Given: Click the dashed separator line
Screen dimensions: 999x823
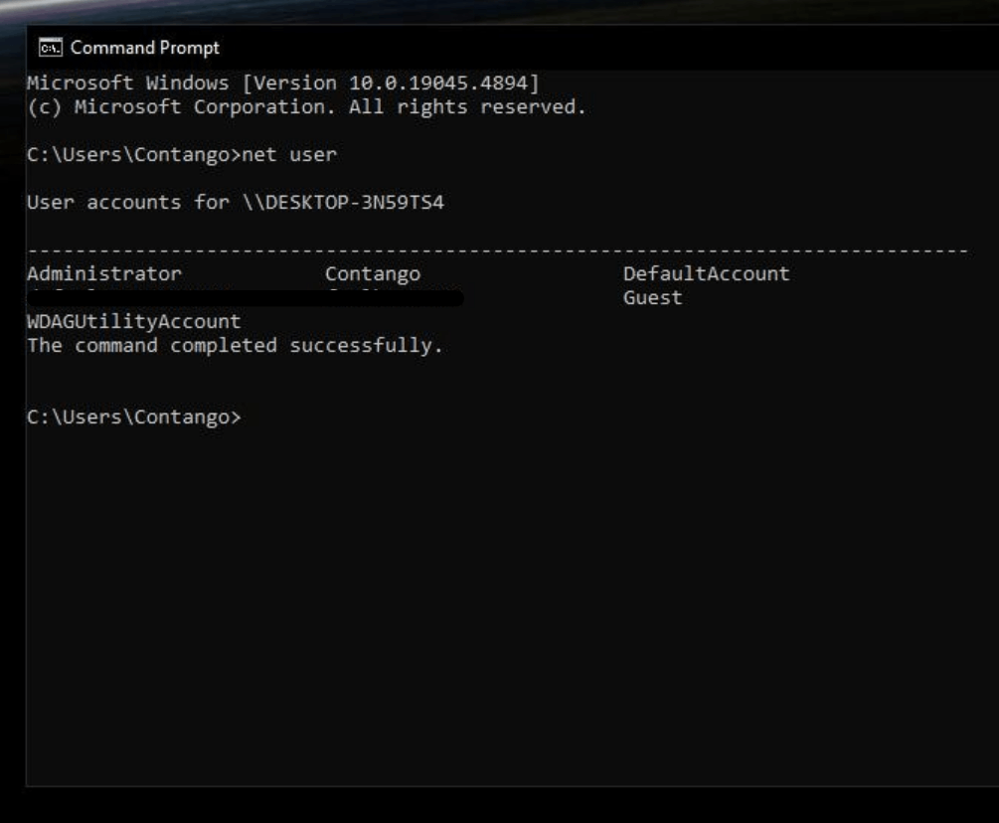Looking at the screenshot, I should [497, 250].
